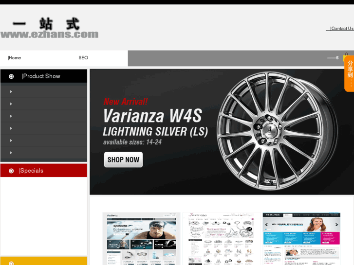Open the Contact Us link

tap(341, 29)
